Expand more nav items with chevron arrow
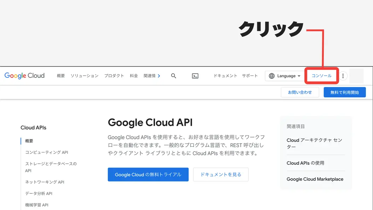The height and width of the screenshot is (210, 373). 159,76
